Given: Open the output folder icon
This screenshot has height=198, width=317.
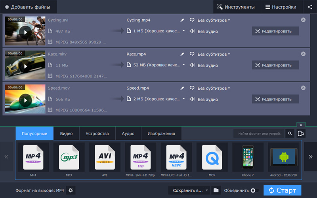Looking at the screenshot, I should coord(216,190).
